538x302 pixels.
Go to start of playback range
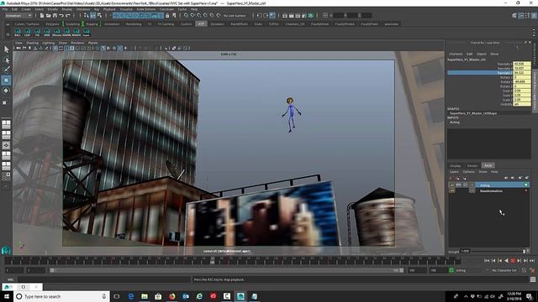(x=487, y=261)
